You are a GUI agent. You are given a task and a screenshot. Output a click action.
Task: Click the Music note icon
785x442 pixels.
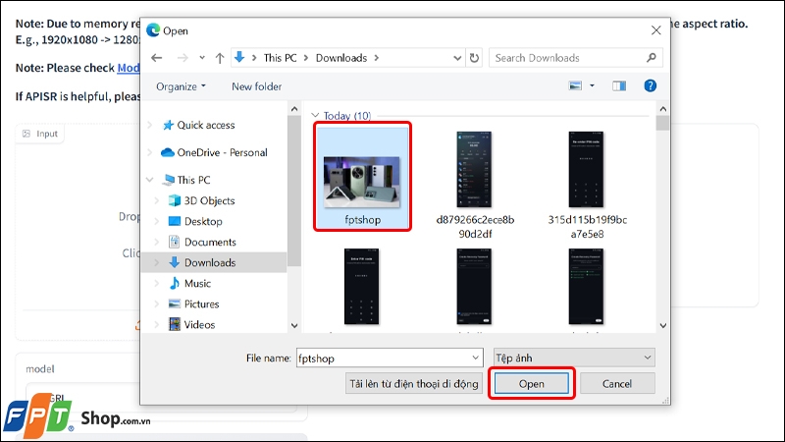[175, 283]
